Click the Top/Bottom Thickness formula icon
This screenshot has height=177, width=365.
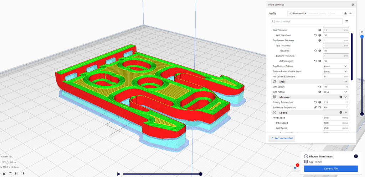(x=320, y=41)
